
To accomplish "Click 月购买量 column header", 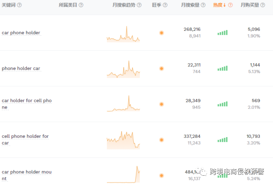I will [x=249, y=5].
